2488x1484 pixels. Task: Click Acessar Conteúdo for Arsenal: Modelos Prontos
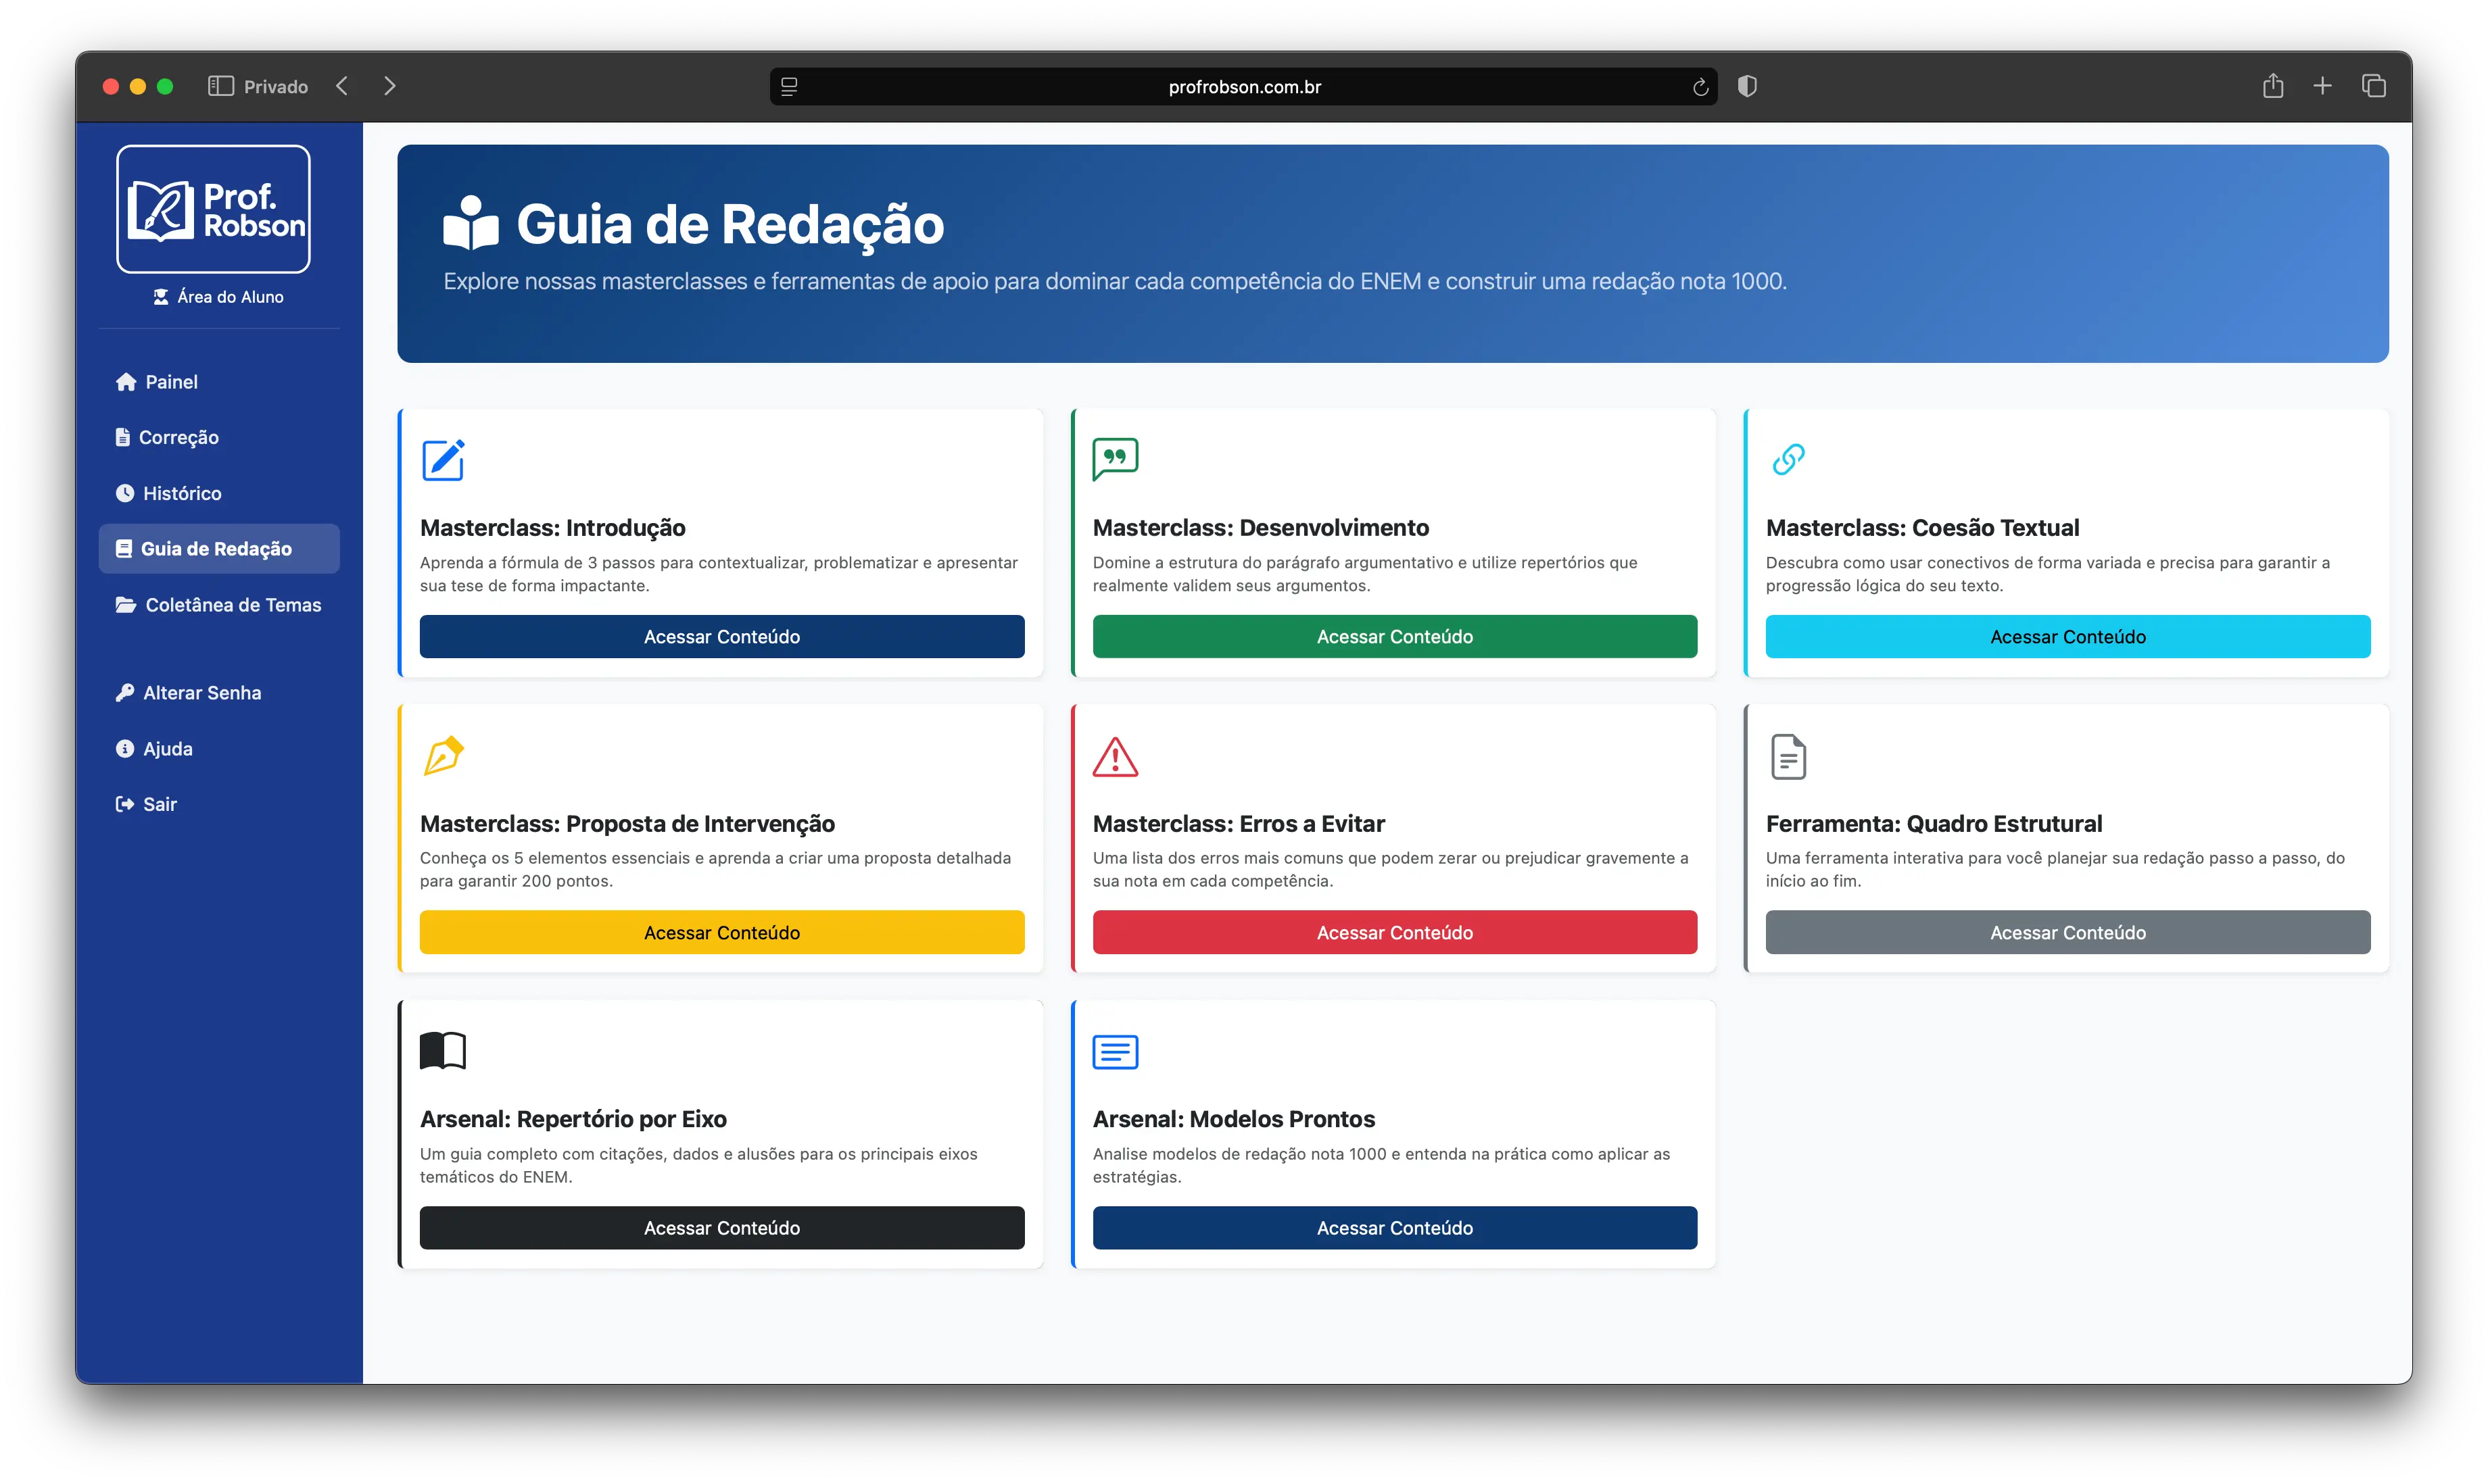coord(1395,1228)
